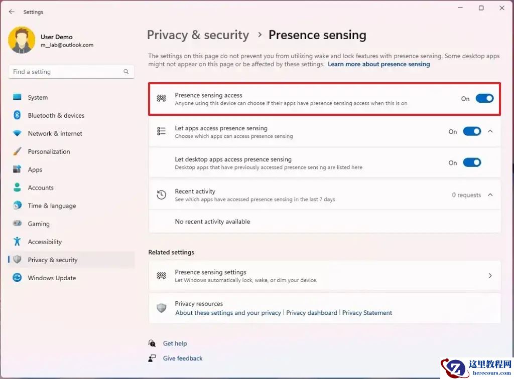Click the search magnifier icon
The image size is (514, 379).
[x=126, y=72]
